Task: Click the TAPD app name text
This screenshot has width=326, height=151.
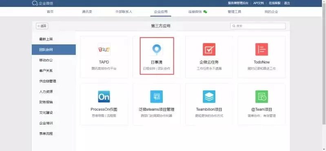Action: pyautogui.click(x=104, y=62)
